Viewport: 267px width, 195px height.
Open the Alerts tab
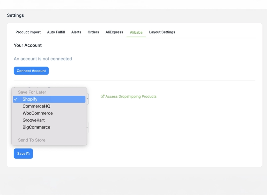76,32
